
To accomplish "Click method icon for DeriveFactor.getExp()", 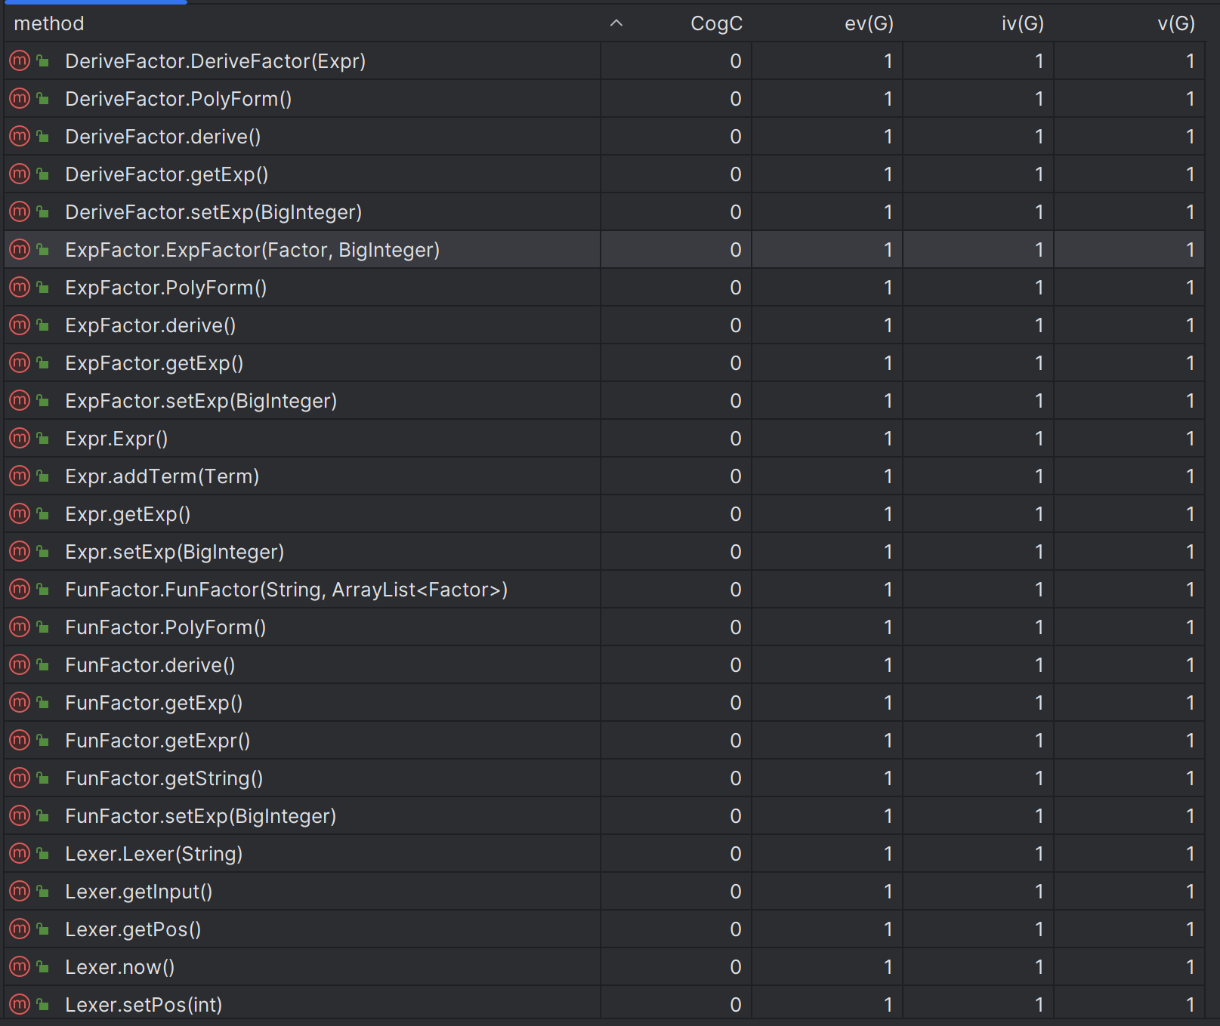I will pyautogui.click(x=20, y=174).
